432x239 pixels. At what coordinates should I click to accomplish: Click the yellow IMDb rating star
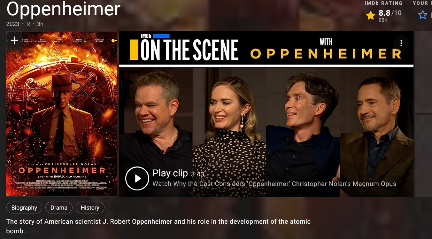click(370, 15)
